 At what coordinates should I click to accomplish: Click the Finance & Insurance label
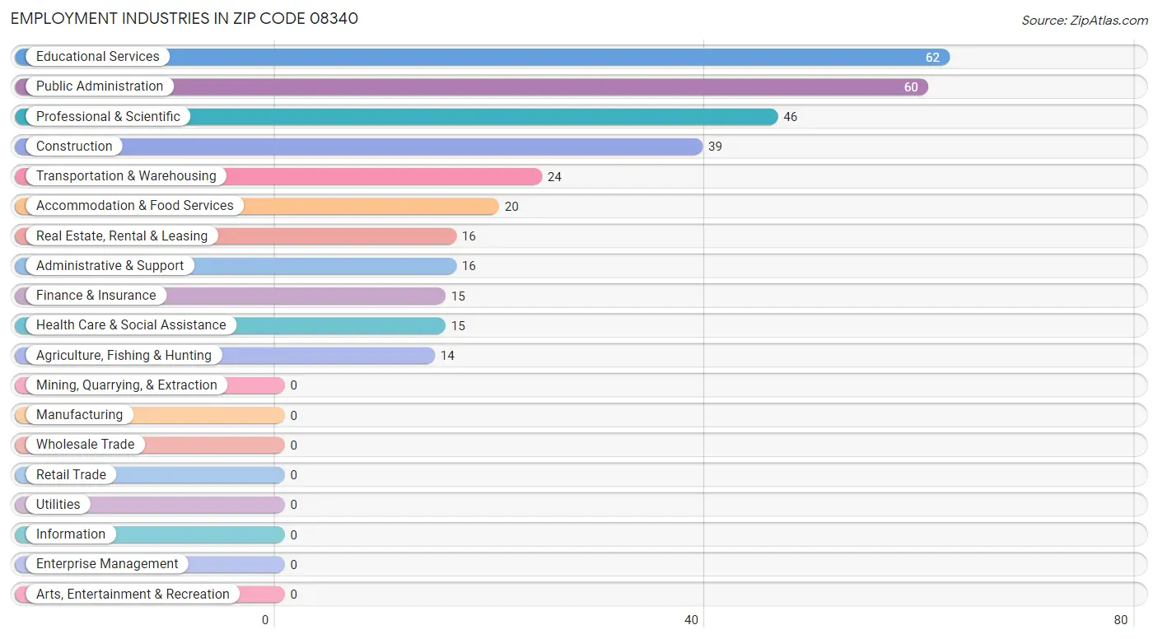coord(96,296)
